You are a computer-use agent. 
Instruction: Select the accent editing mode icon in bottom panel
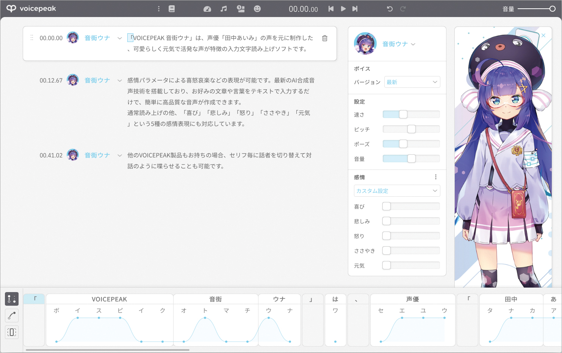coord(12,299)
